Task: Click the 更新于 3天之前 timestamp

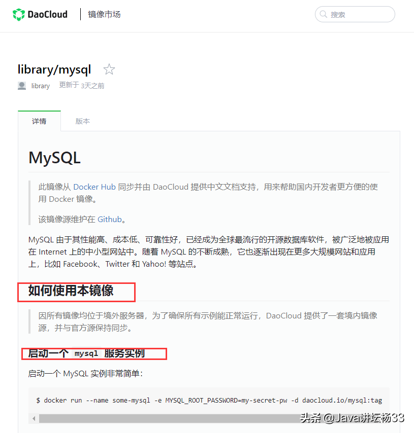Action: tap(82, 86)
